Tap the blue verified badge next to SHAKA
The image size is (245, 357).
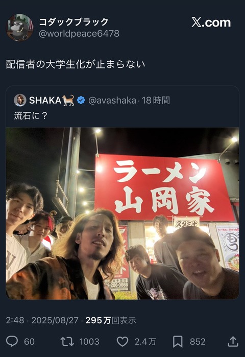pos(81,100)
